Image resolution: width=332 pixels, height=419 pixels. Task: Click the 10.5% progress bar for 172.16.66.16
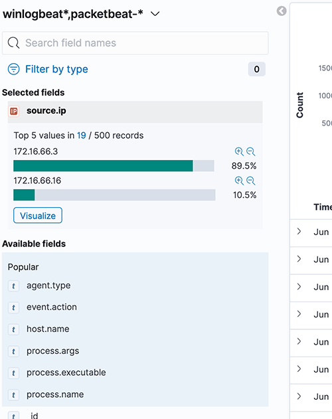[x=114, y=195]
